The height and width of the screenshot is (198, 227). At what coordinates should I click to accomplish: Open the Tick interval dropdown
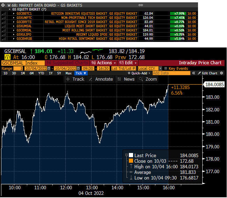[x=81, y=73]
